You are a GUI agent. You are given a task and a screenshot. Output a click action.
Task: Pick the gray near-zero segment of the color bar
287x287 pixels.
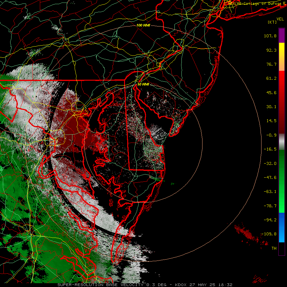point(282,142)
